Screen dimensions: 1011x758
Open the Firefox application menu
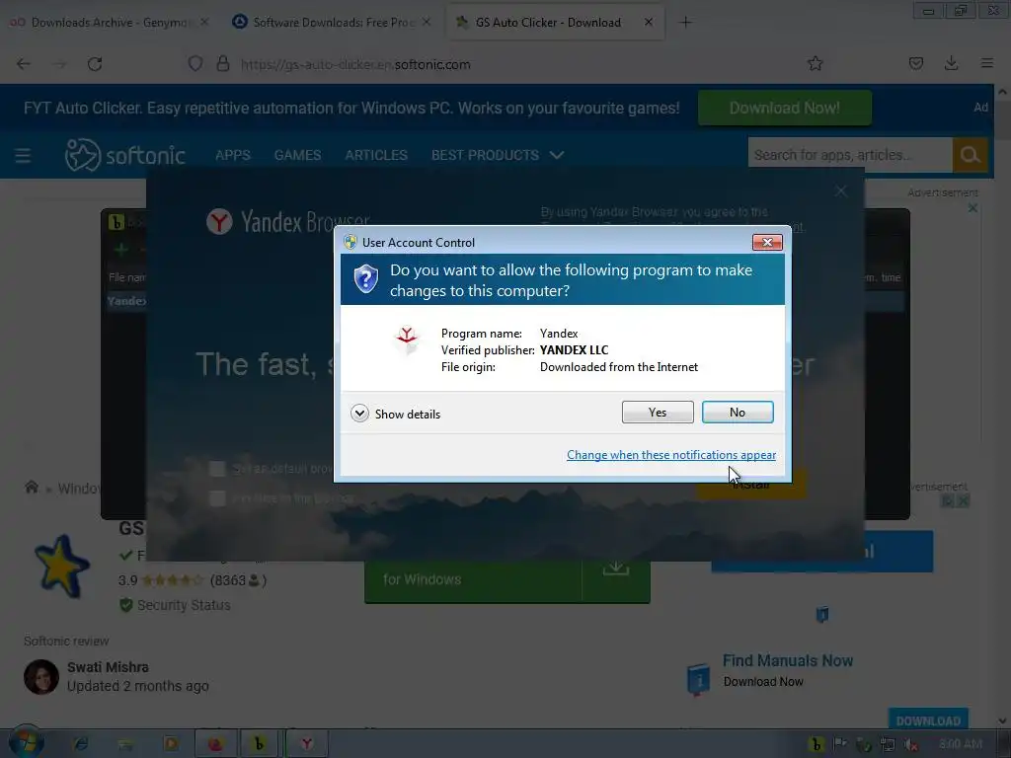987,63
